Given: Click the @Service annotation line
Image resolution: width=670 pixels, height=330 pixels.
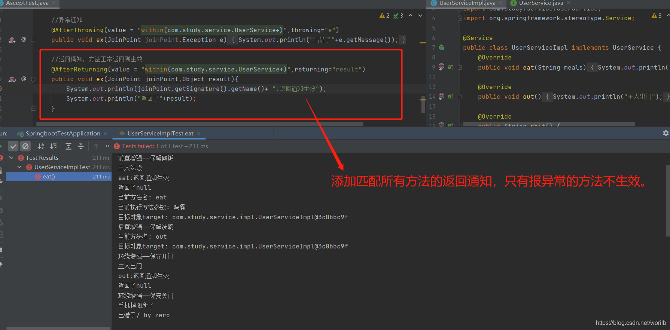Looking at the screenshot, I should click(x=478, y=38).
